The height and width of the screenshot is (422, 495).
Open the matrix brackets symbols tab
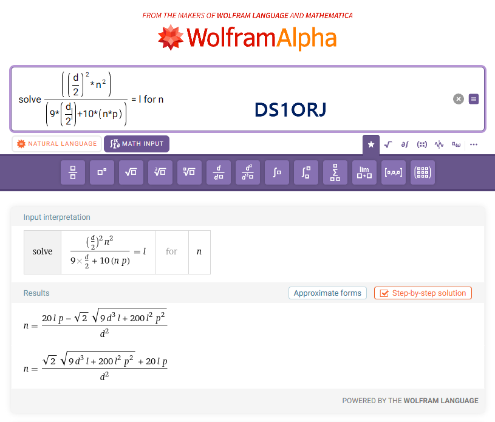tap(422, 145)
